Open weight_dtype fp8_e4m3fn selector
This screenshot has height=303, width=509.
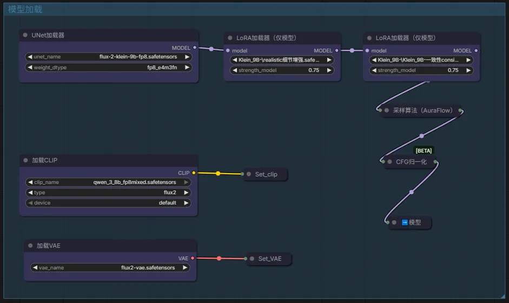108,68
